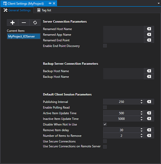
Task: Click the first Backup Host Name input field
Action: point(123,71)
